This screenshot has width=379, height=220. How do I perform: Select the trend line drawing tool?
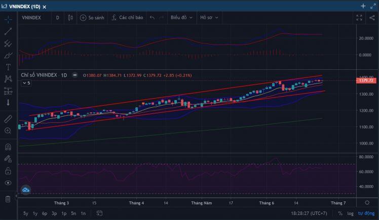[8, 31]
